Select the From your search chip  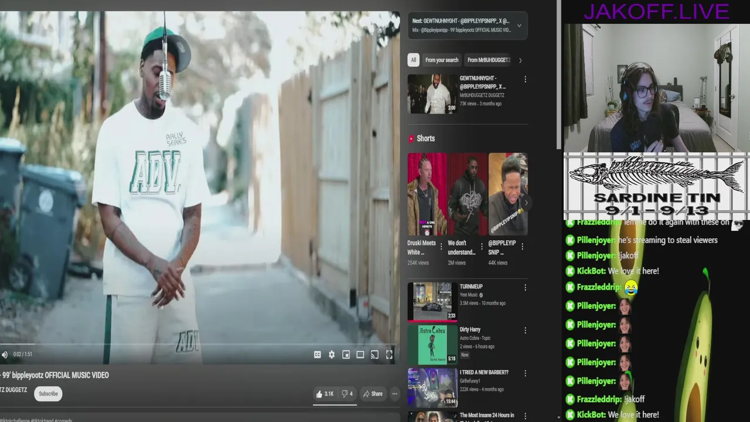click(442, 60)
